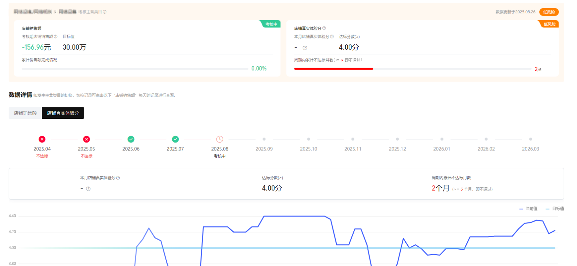This screenshot has width=577, height=266.
Task: Switch to the 店铺真实体验分 tab
Action: 63,113
